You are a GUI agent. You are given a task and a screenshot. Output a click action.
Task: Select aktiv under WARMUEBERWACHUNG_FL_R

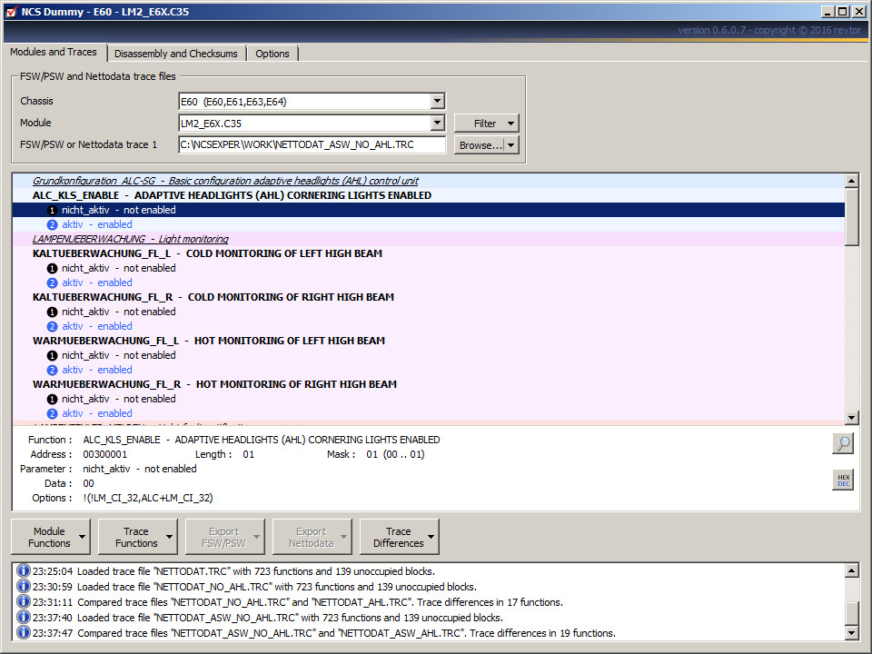428,413
